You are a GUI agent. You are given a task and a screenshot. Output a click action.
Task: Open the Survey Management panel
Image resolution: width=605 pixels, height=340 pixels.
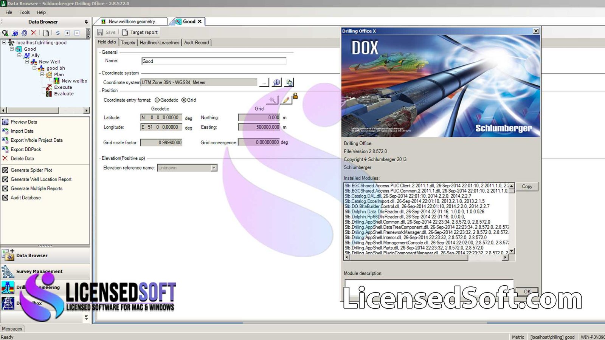[39, 271]
